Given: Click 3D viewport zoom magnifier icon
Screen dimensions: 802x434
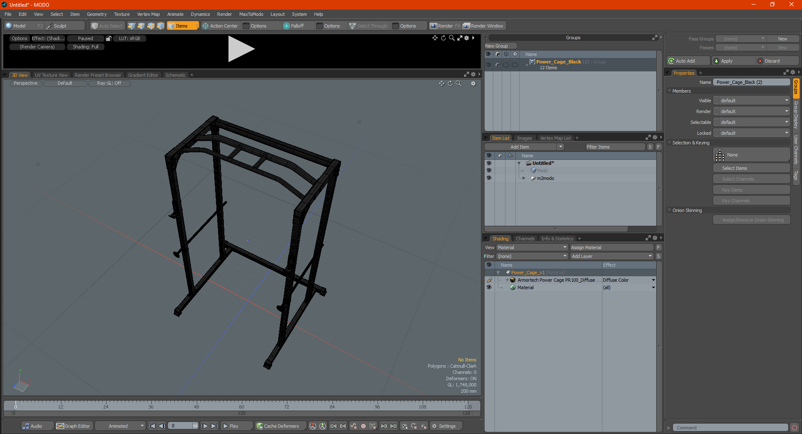Looking at the screenshot, I should pyautogui.click(x=458, y=83).
